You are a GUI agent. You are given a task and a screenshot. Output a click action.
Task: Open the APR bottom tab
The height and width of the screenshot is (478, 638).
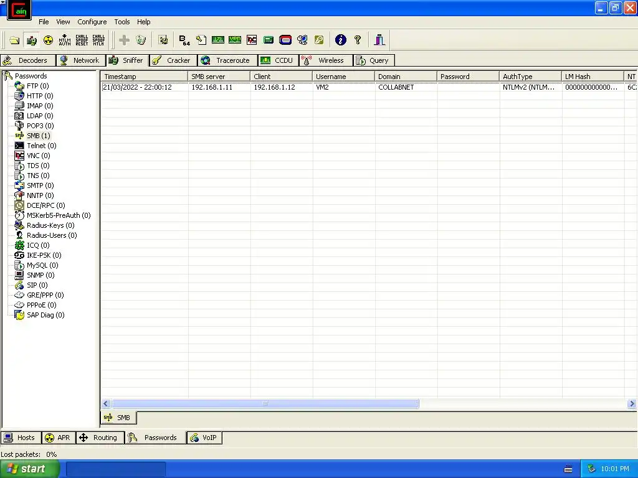(x=59, y=438)
